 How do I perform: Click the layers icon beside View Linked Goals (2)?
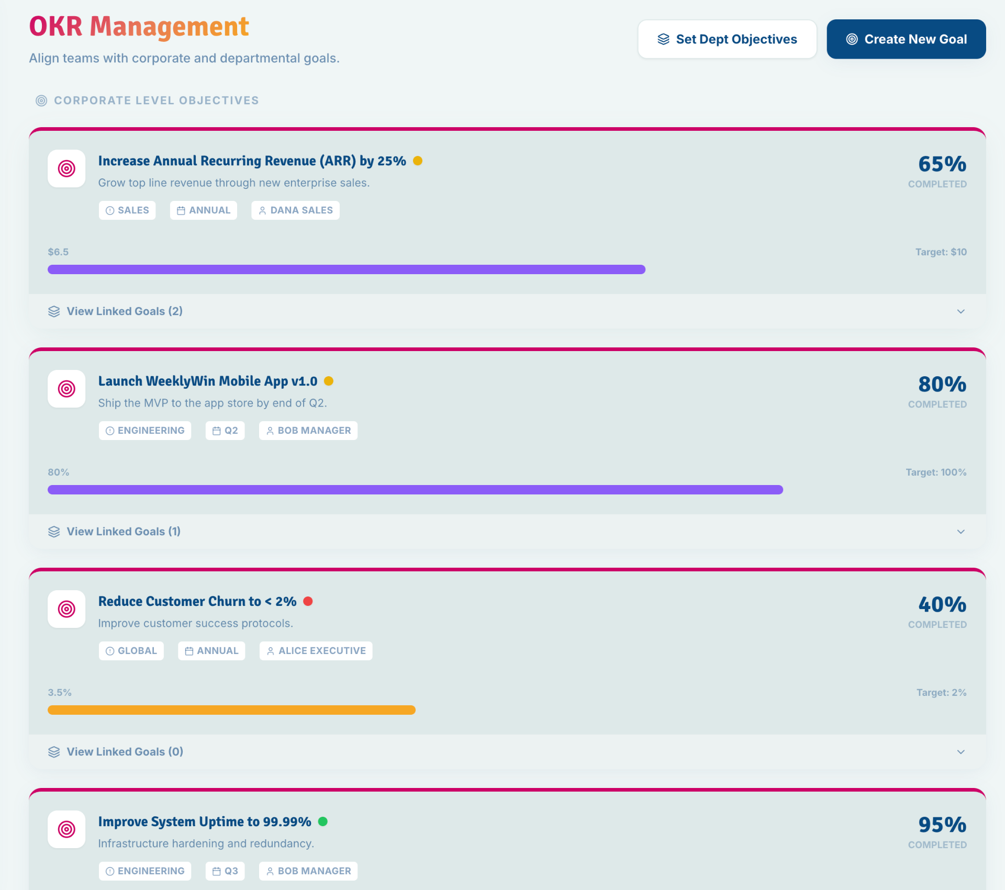tap(54, 311)
